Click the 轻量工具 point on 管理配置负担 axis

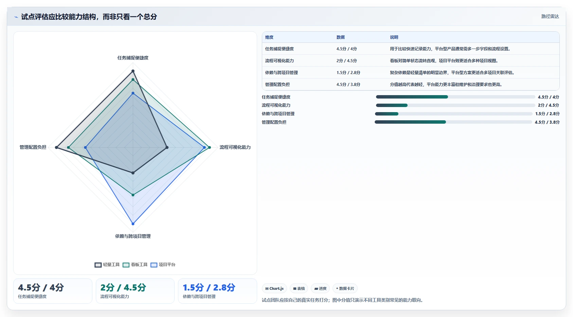point(57,147)
